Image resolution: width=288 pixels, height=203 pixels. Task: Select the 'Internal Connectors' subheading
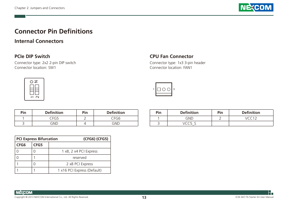pos(39,41)
